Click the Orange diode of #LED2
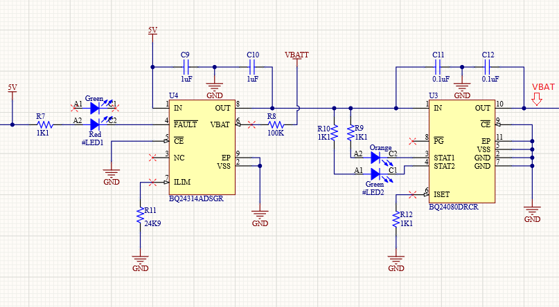The height and width of the screenshot is (307, 559). point(375,157)
